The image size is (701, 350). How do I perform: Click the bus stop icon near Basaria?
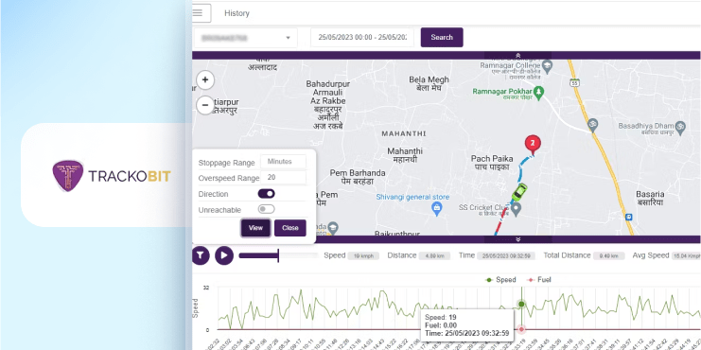point(629,218)
